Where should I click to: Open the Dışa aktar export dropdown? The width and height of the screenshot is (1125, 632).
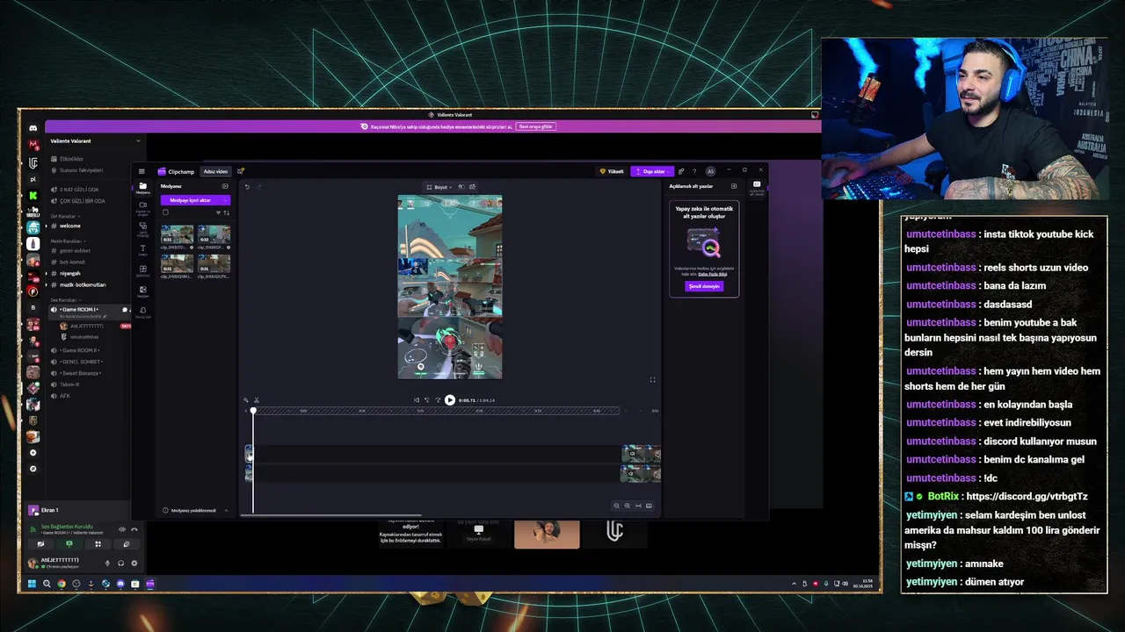point(653,171)
